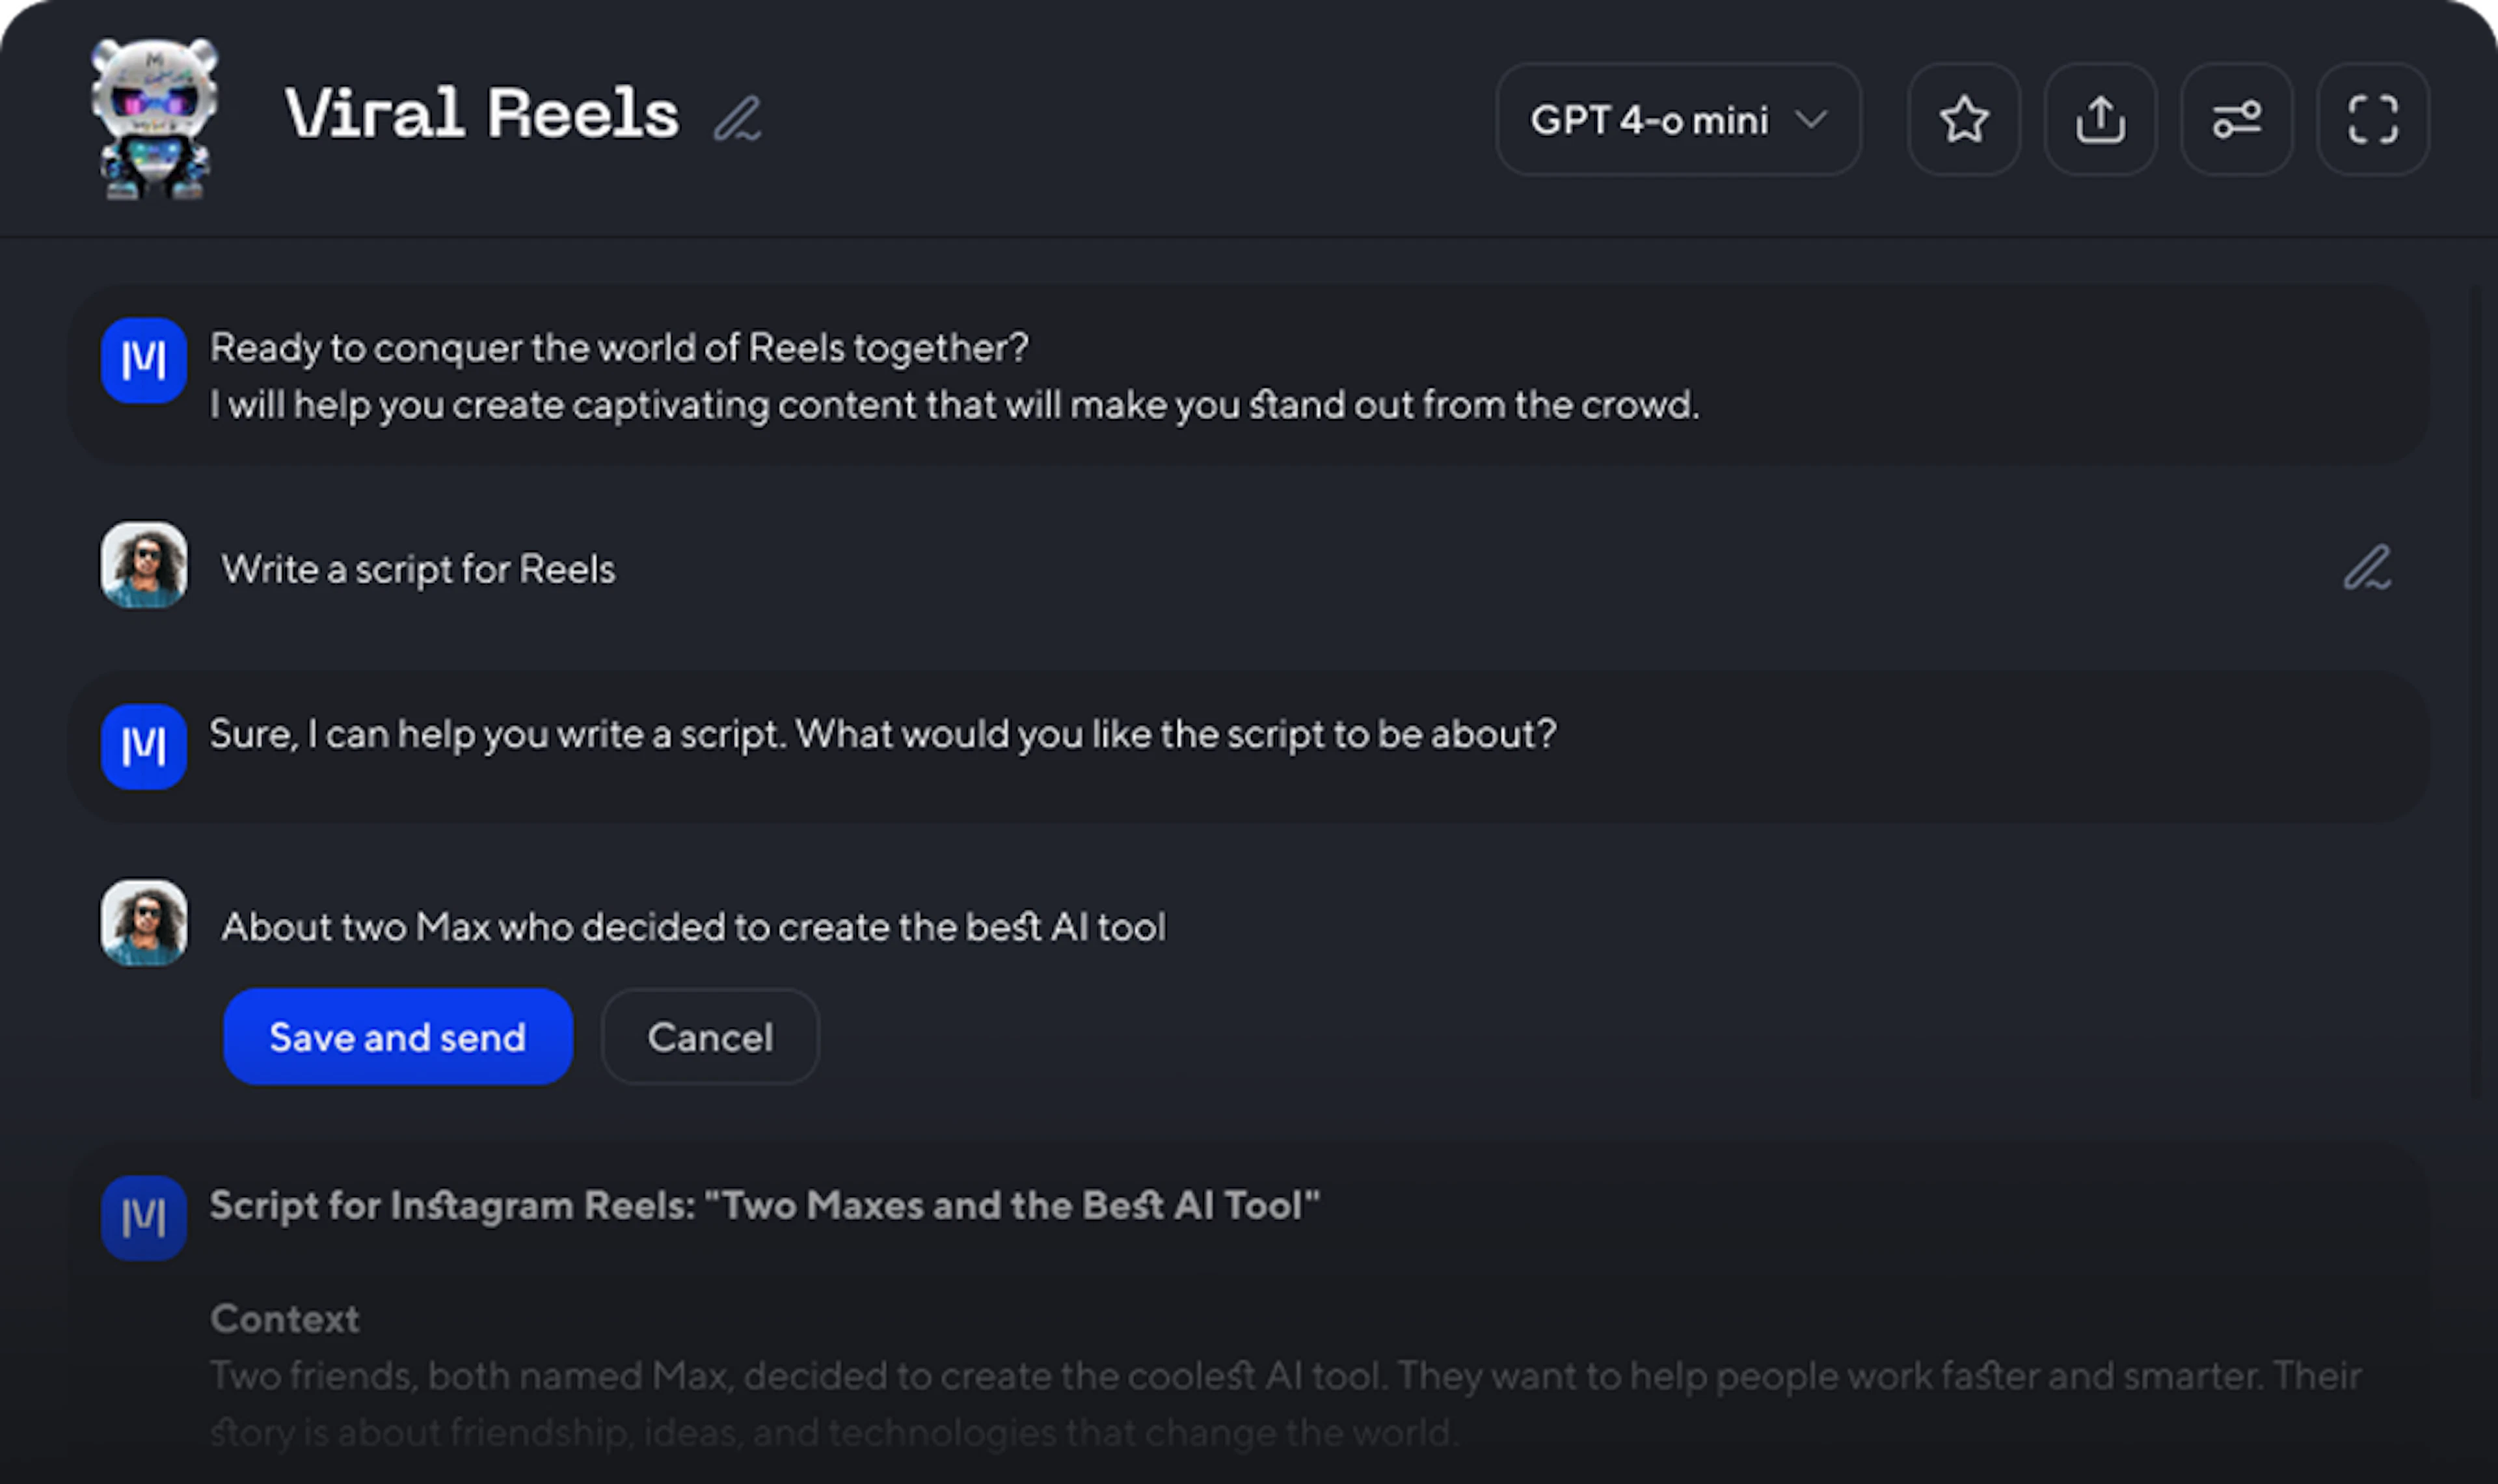Screen dimensions: 2498x1484
Task: Cancel the message edit
Action: [710, 1037]
